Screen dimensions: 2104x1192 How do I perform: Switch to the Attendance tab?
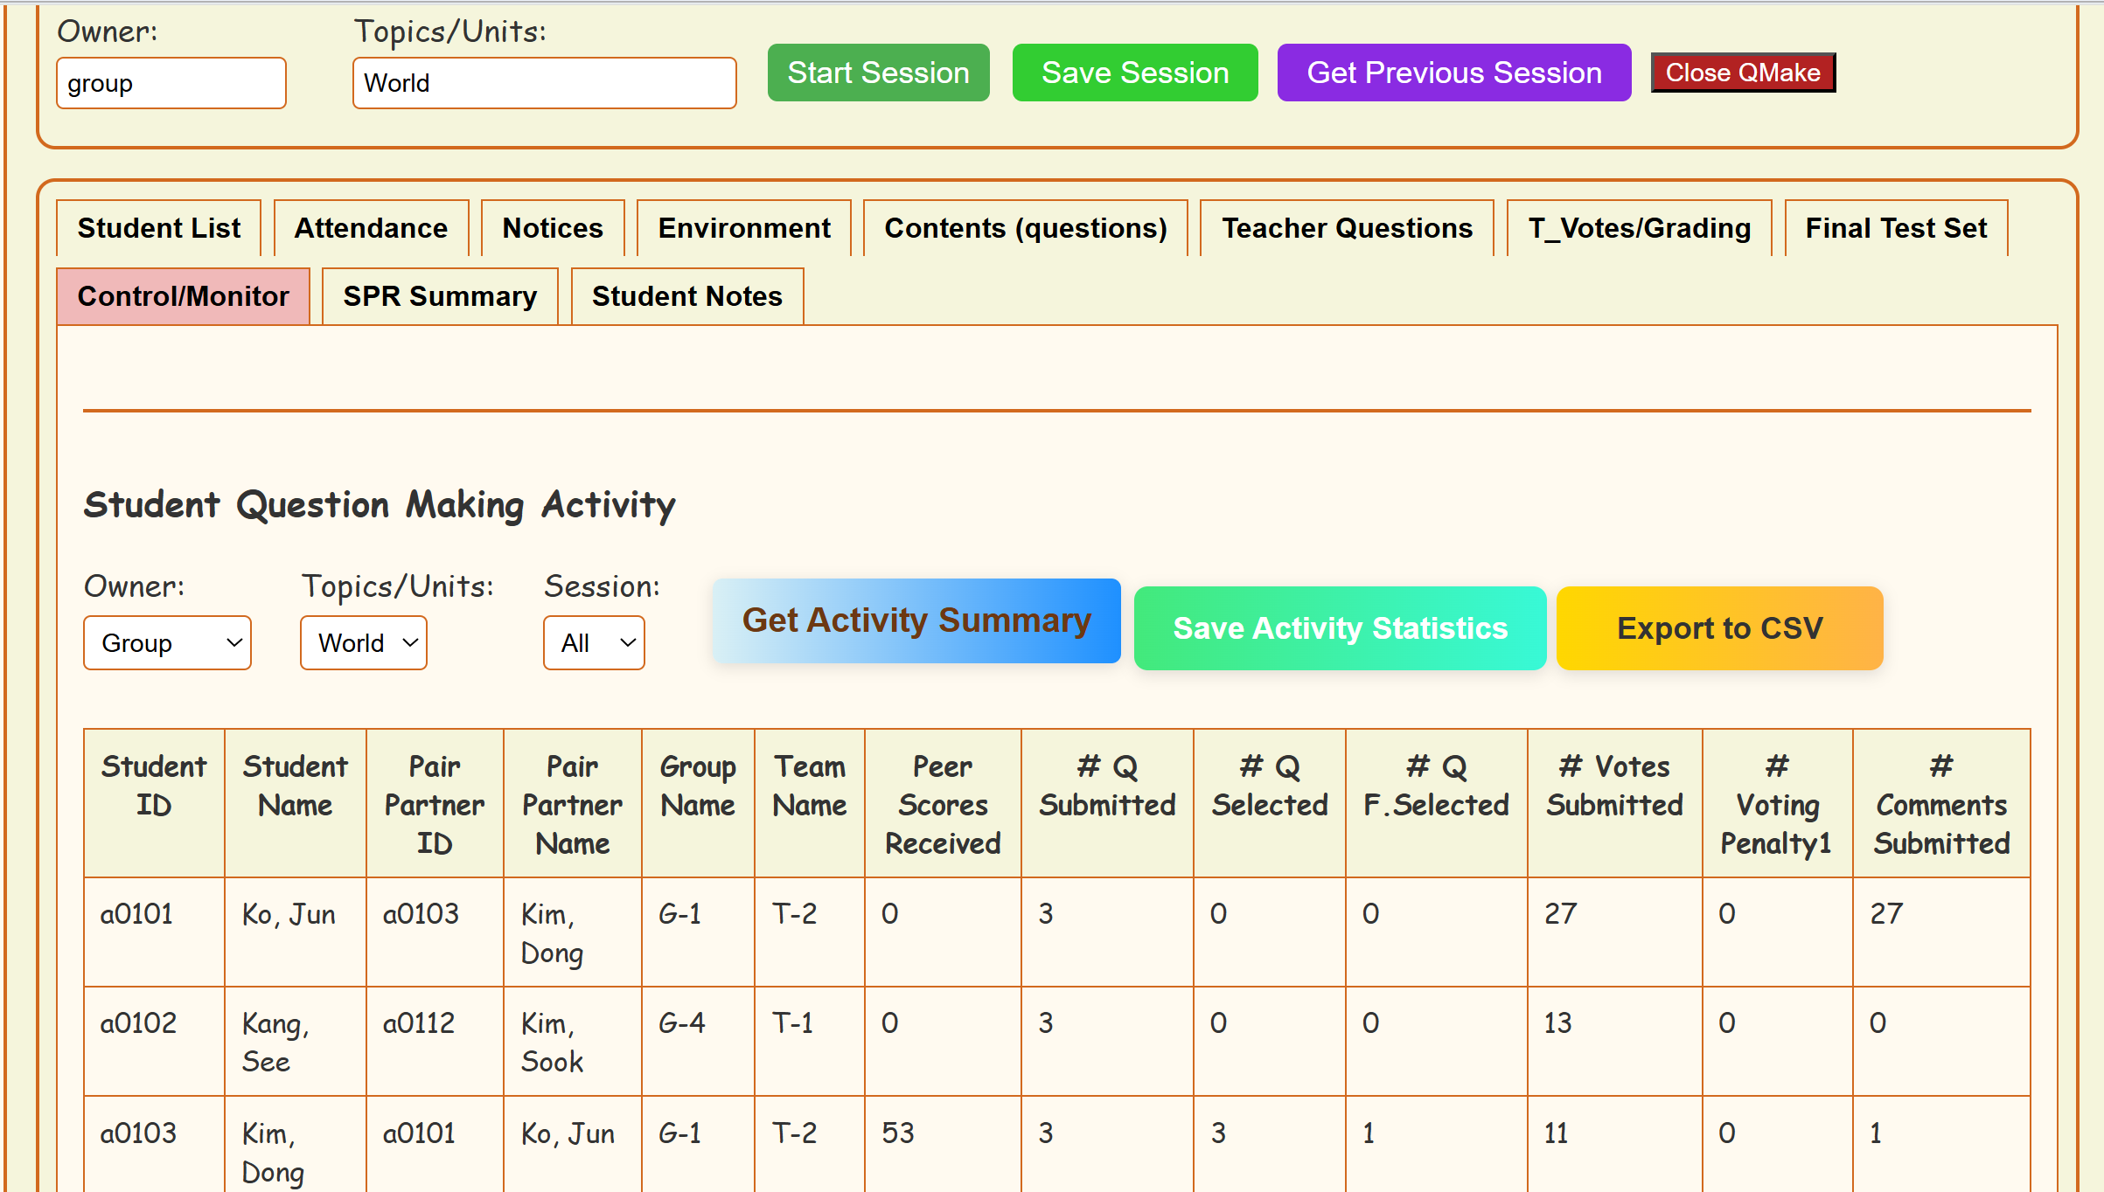(371, 228)
